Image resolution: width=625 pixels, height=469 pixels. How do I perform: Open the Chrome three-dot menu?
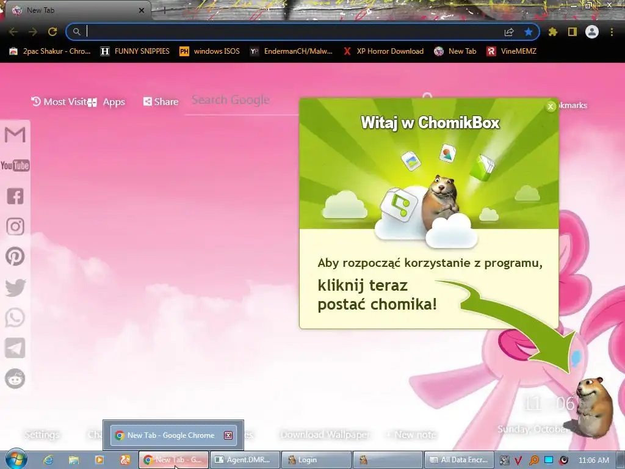612,32
